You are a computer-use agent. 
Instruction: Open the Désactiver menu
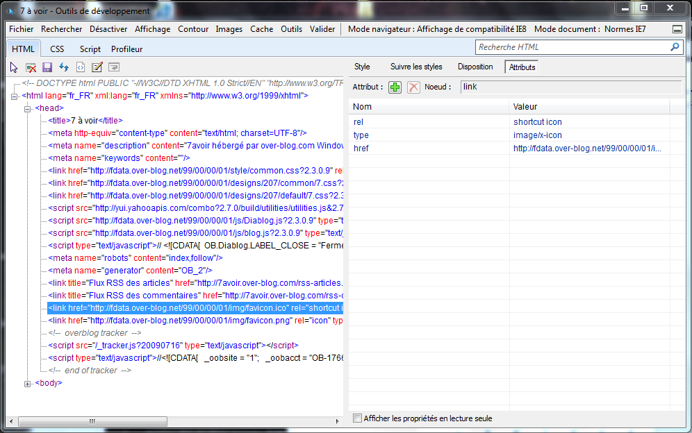click(x=108, y=29)
